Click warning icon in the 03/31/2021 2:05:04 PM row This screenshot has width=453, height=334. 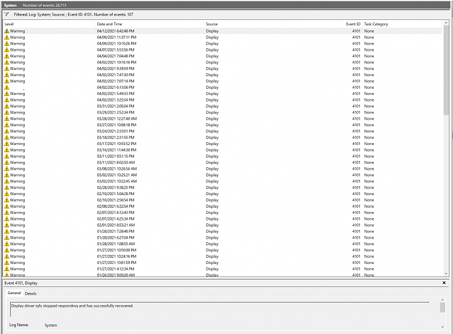tap(7, 106)
